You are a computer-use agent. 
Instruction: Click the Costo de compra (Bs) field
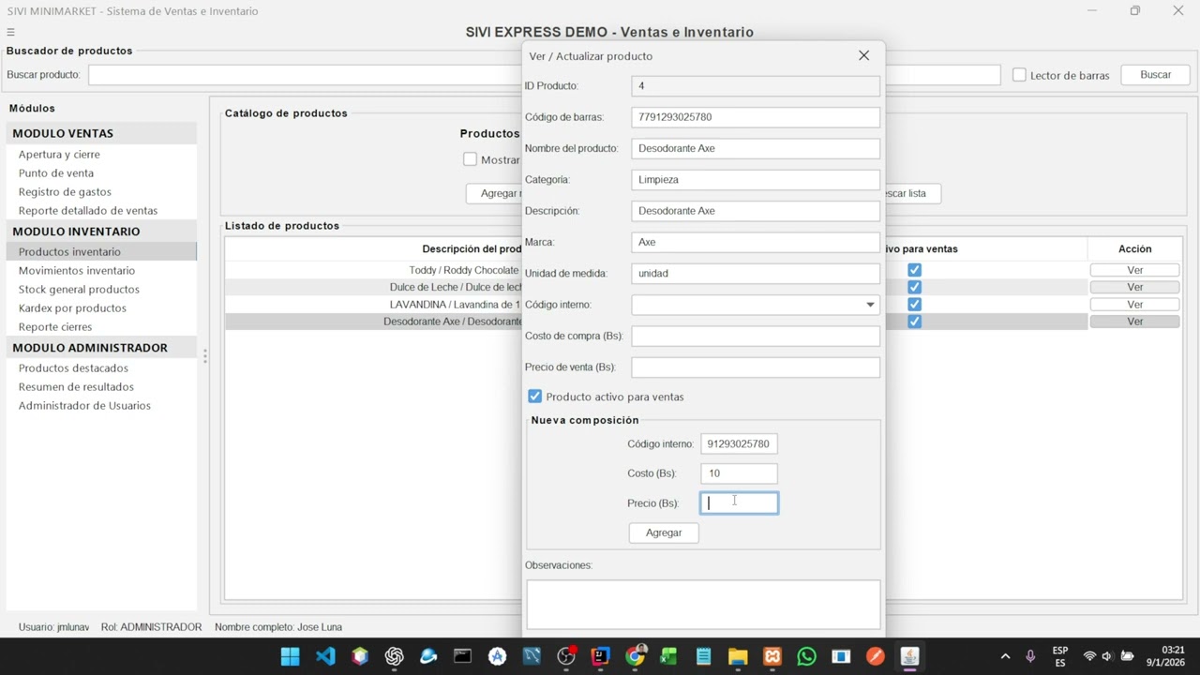(756, 336)
